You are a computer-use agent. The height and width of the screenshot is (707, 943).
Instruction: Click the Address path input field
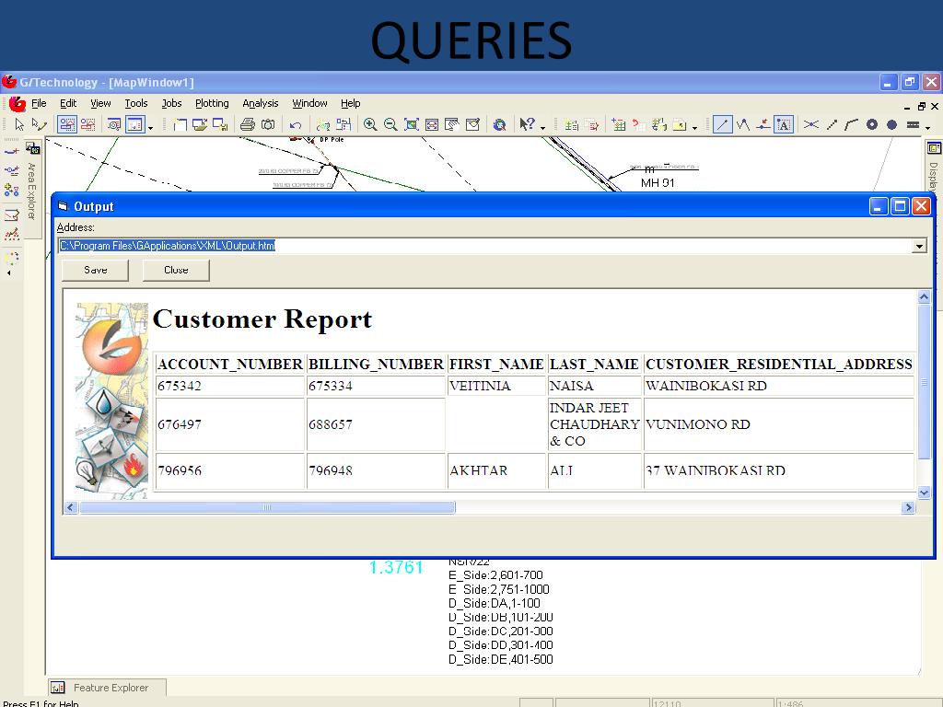tap(484, 246)
